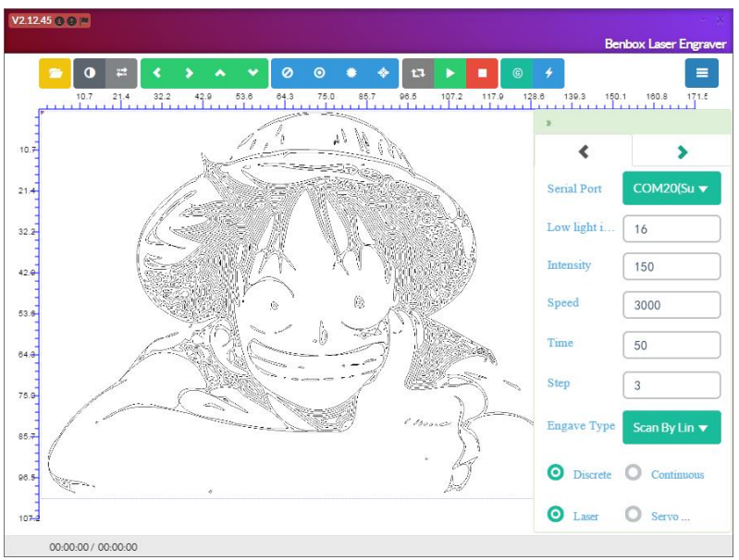The width and height of the screenshot is (739, 560).
Task: Select the Discrete radio button
Action: [x=556, y=472]
